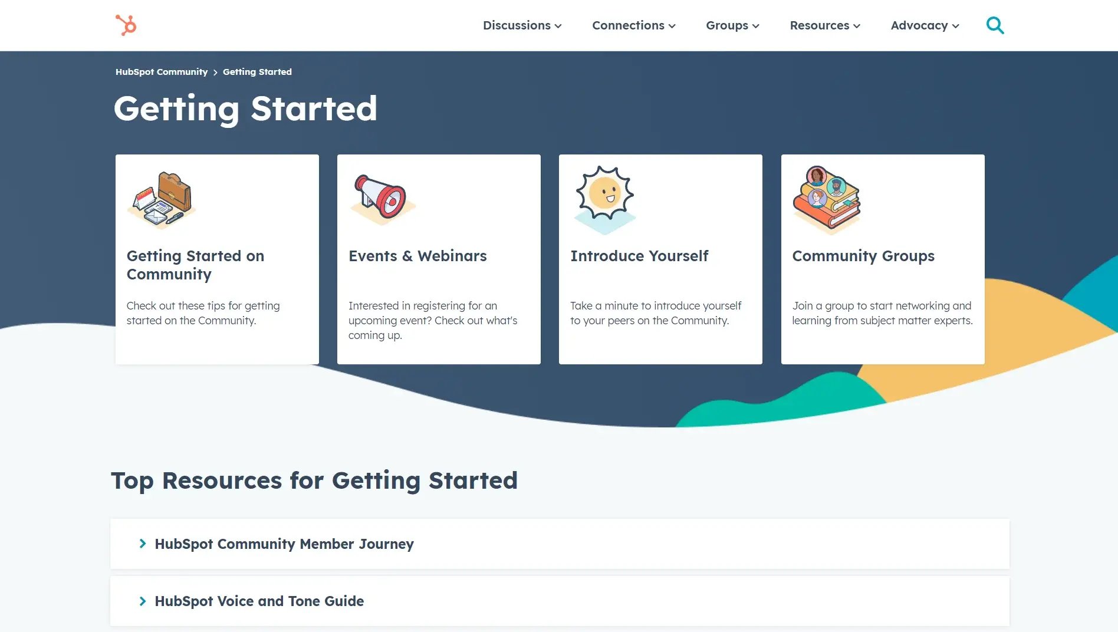1118x632 pixels.
Task: Click the 'Top Resources for Getting Started' heading
Action: tap(314, 480)
